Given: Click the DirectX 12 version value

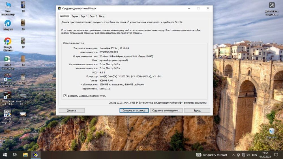Looking at the screenshot, I should click(x=104, y=89).
